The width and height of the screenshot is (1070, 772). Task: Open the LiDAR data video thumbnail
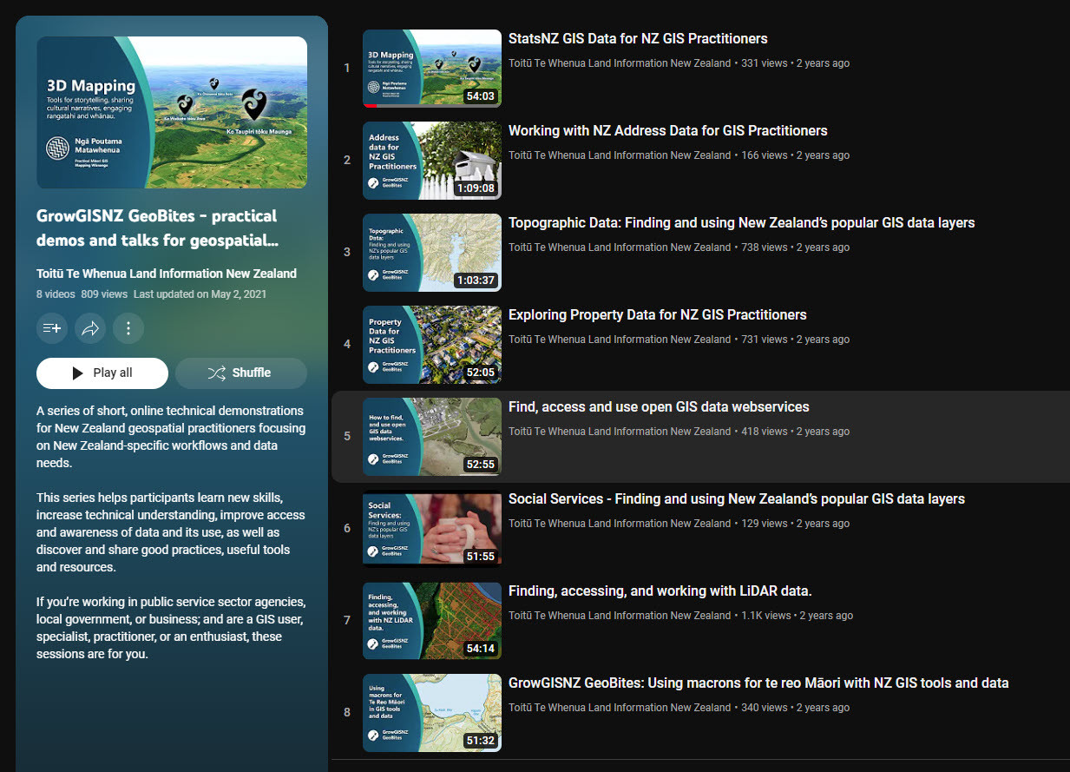[x=432, y=621]
